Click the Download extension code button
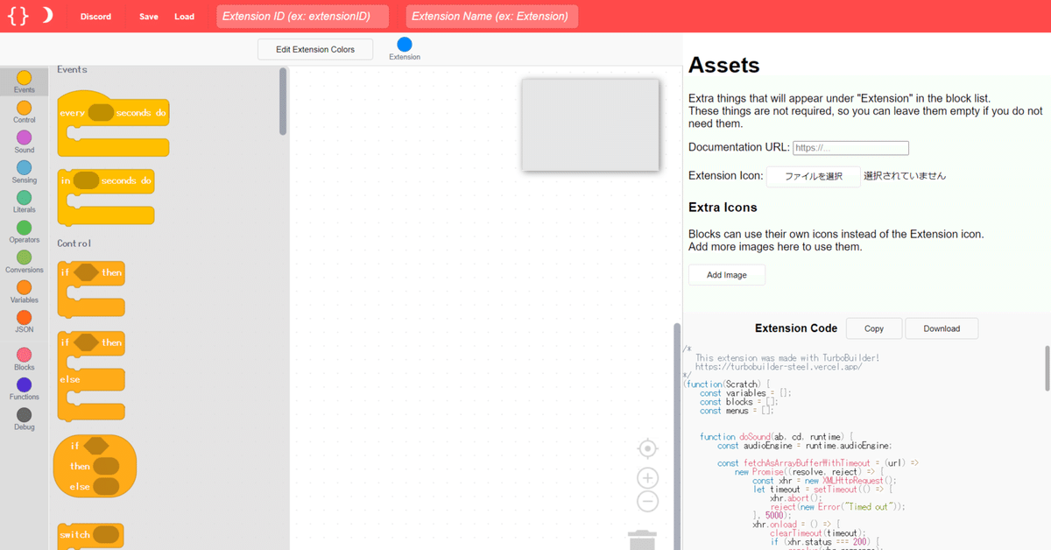The height and width of the screenshot is (550, 1051). click(942, 328)
